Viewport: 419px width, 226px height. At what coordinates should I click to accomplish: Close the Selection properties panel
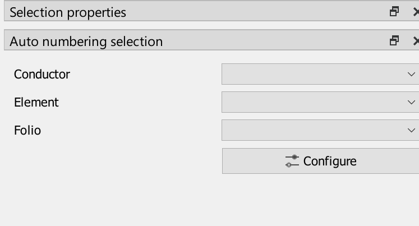[416, 12]
